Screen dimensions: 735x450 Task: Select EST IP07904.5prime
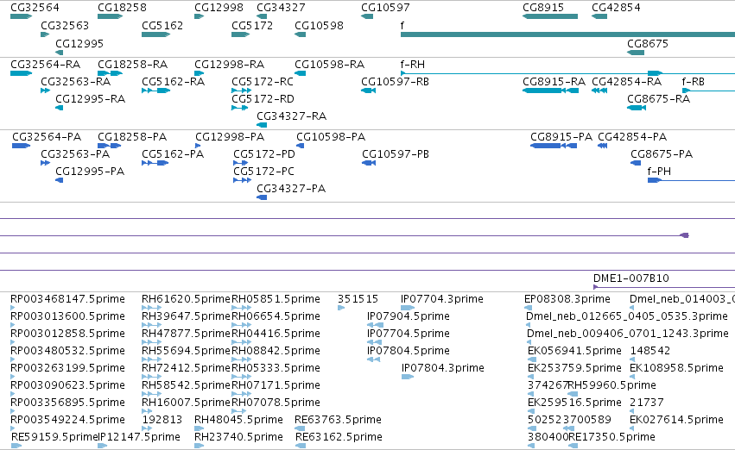[409, 316]
